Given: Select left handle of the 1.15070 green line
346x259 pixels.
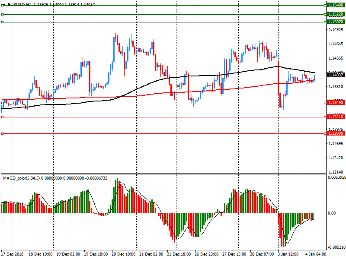Looking at the screenshot, I should [3, 22].
